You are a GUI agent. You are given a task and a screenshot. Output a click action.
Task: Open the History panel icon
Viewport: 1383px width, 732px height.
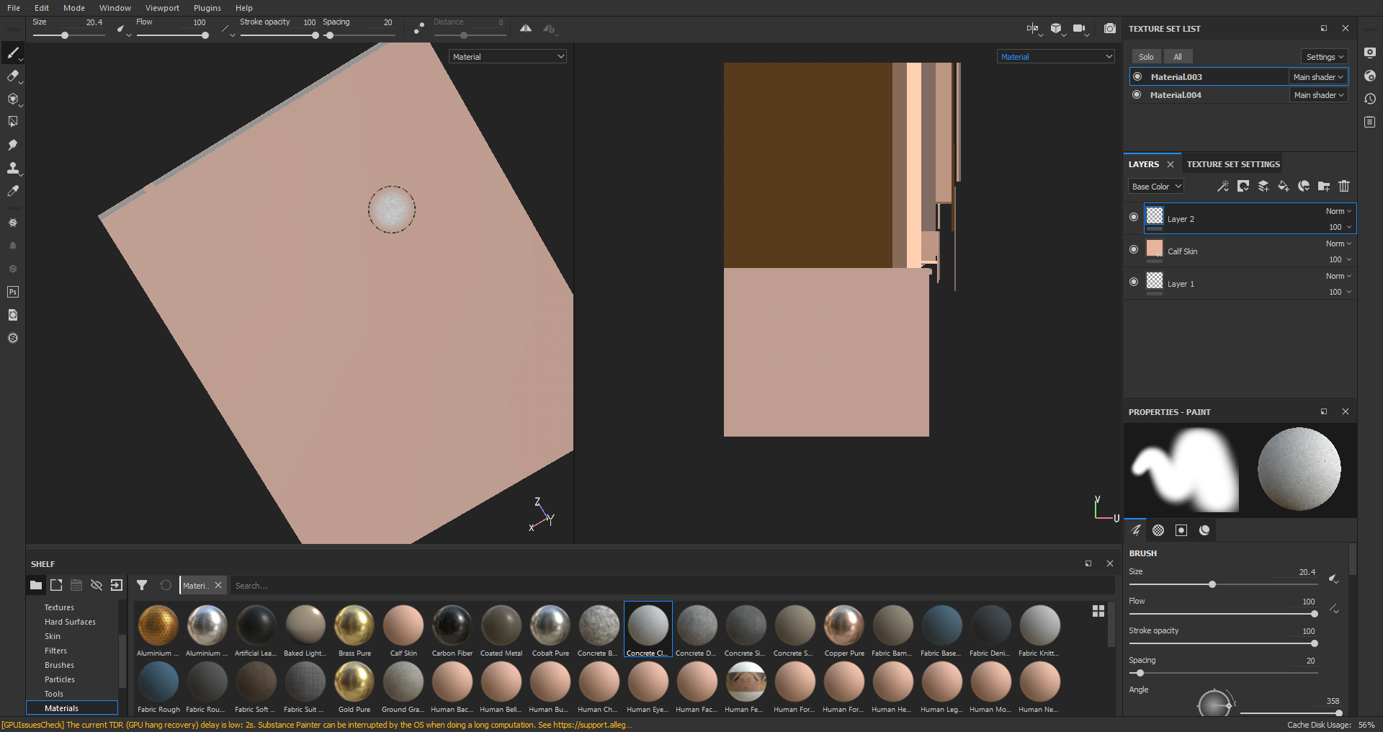click(x=1370, y=99)
